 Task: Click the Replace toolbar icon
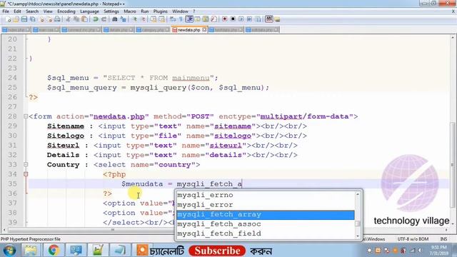[x=124, y=19]
